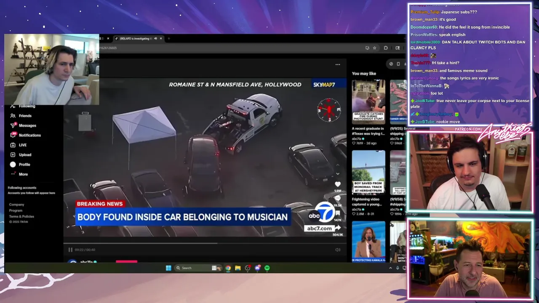
Task: Open a new browser tab with plus
Action: [169, 38]
